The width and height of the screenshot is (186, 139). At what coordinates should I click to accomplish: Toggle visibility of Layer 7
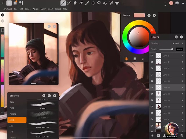pos(152,68)
